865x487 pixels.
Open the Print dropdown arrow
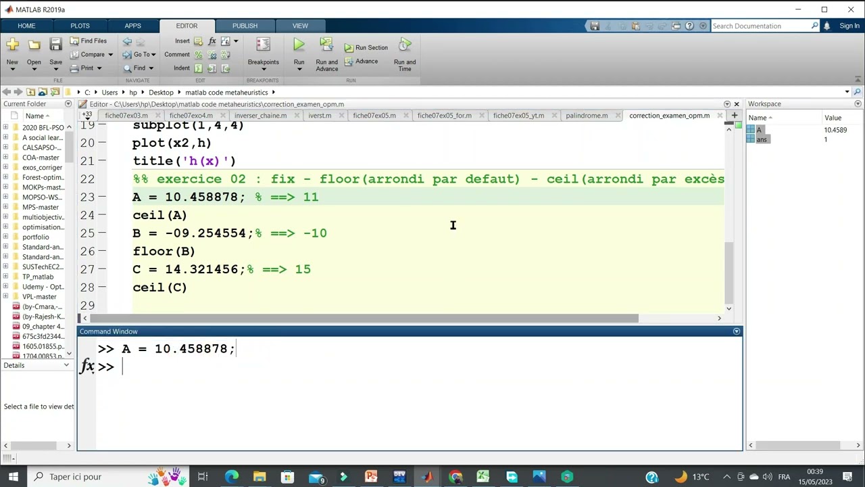click(x=99, y=68)
